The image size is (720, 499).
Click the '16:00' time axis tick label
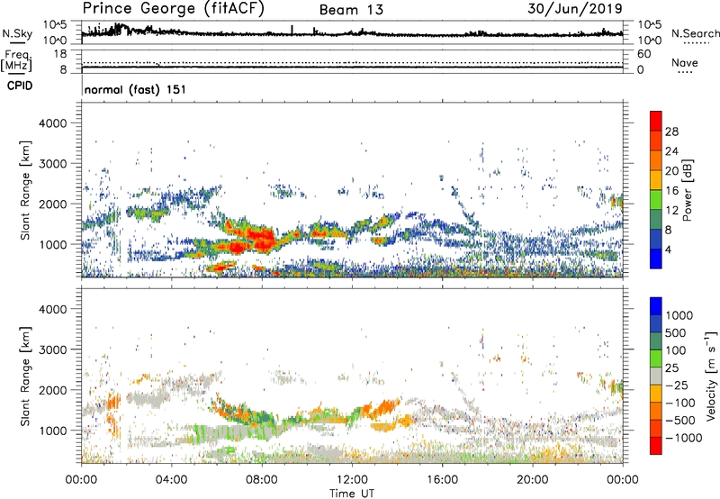442,480
